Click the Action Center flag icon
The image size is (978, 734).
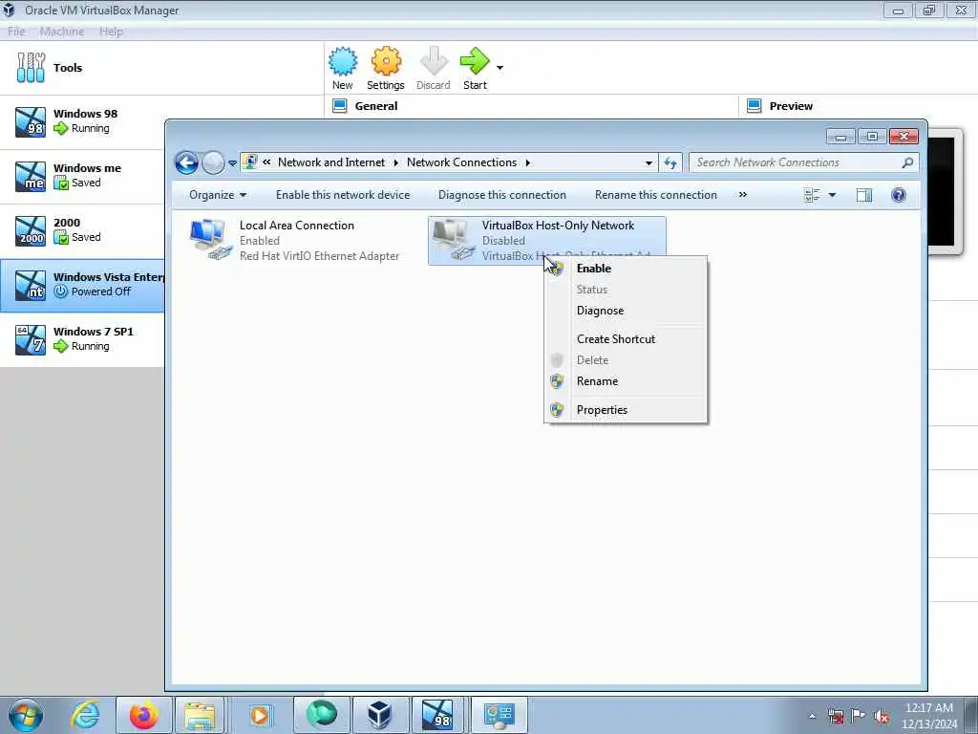859,716
